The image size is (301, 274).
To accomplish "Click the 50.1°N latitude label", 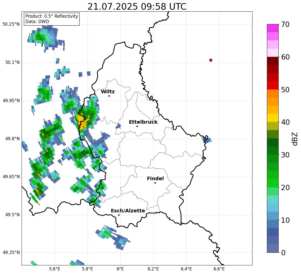I will click(12, 63).
